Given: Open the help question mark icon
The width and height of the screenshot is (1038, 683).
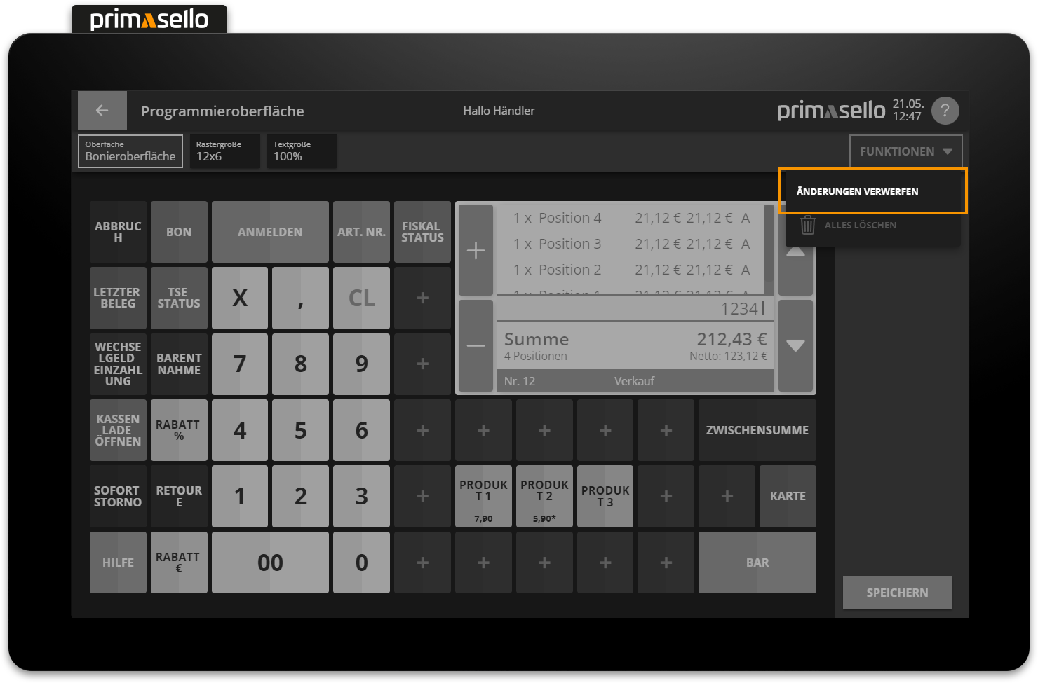Looking at the screenshot, I should [945, 111].
